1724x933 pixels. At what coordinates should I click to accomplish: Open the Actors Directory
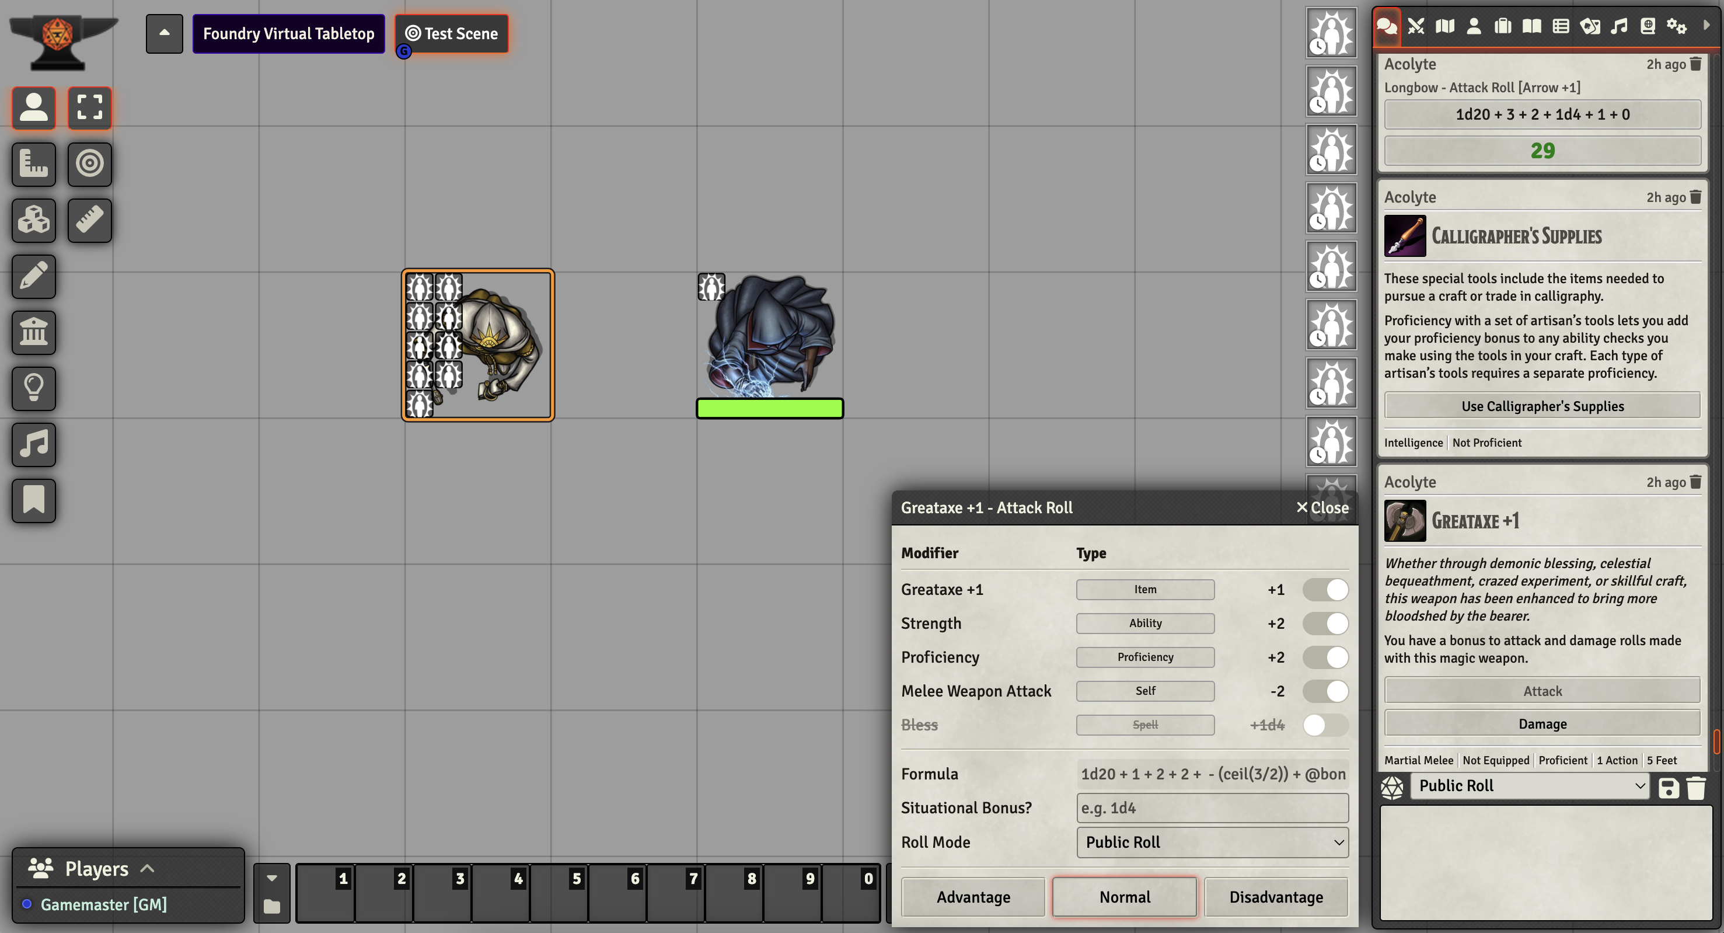pyautogui.click(x=1474, y=26)
